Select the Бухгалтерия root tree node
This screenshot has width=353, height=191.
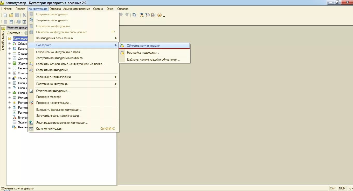pos(20,39)
